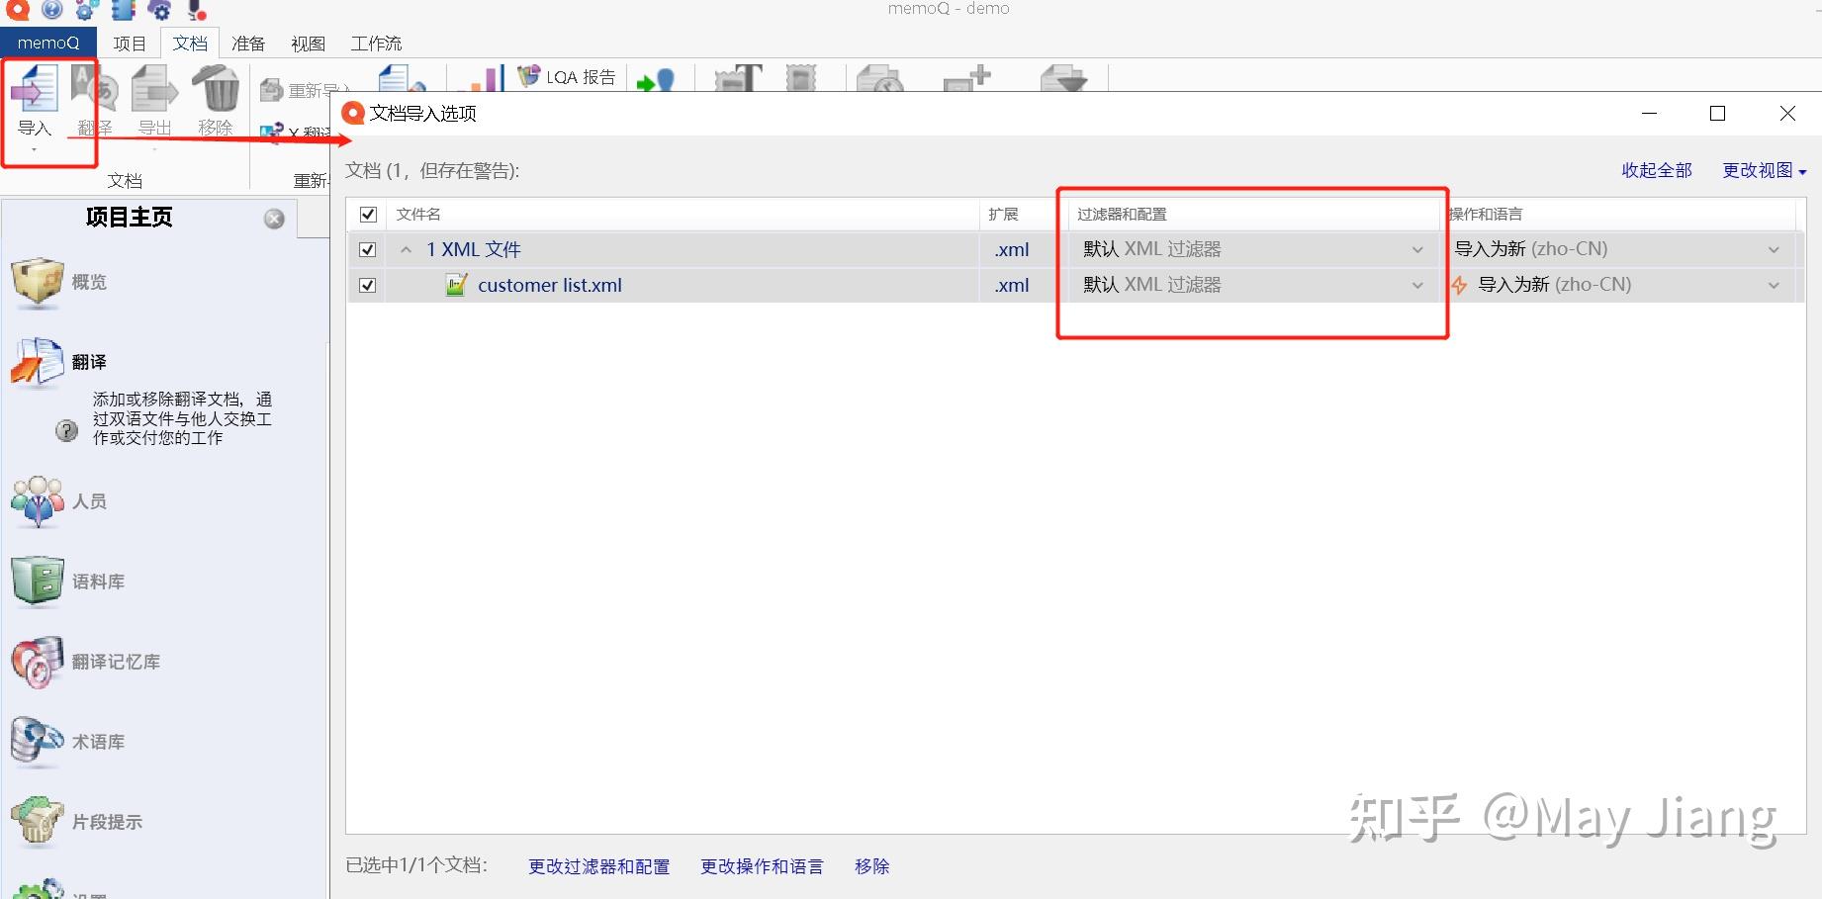Minimize the 文档导入选项 dialog window
This screenshot has height=899, width=1822.
tap(1649, 114)
